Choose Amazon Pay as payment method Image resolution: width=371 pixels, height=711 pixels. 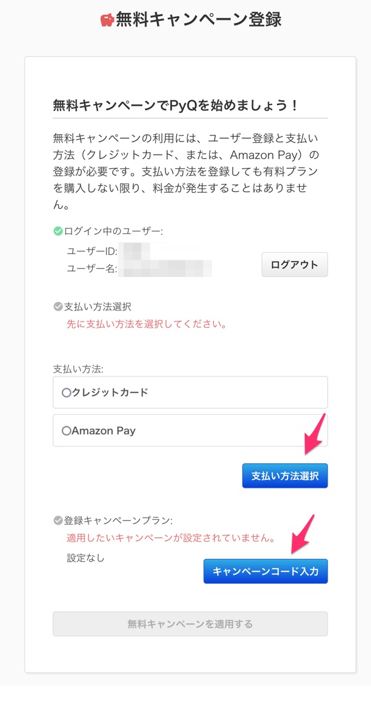tap(67, 431)
